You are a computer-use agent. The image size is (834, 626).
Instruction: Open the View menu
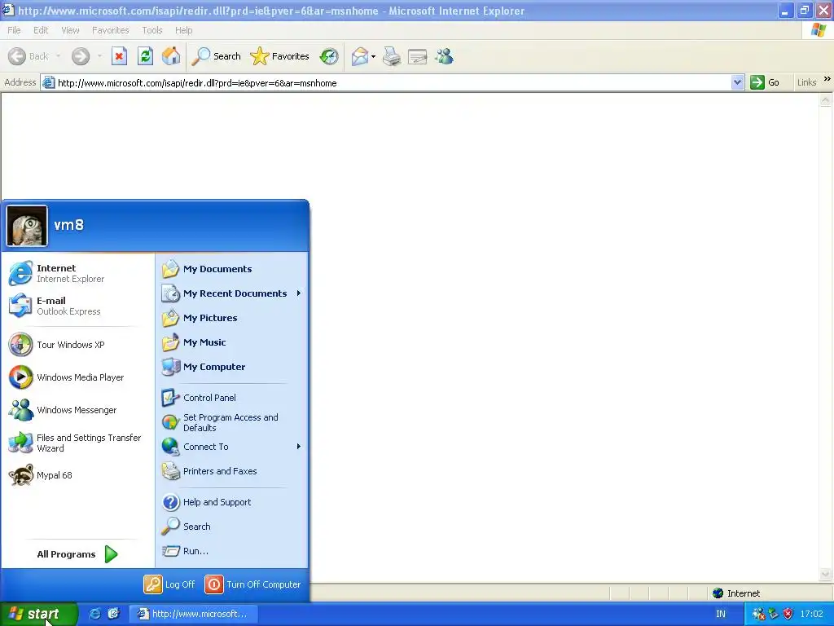[70, 30]
